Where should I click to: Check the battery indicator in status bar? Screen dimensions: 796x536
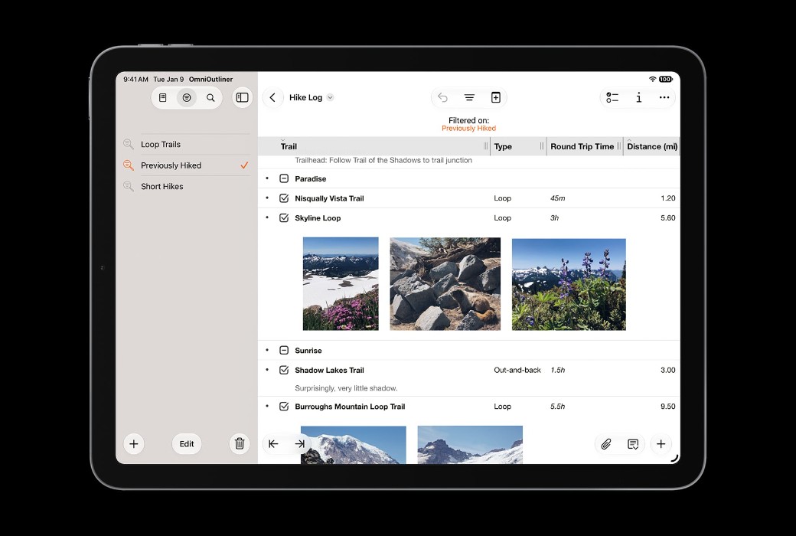coord(666,80)
